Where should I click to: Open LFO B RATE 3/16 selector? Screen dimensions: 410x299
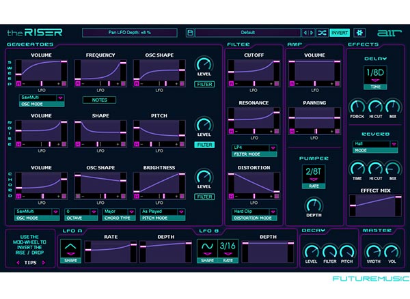click(228, 248)
